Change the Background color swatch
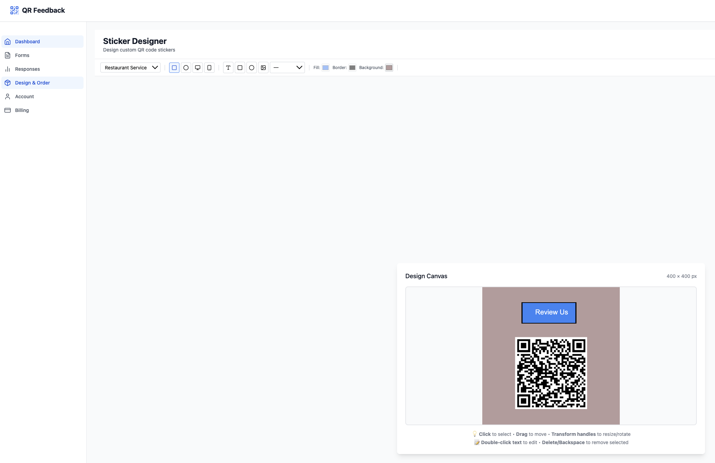 [389, 68]
